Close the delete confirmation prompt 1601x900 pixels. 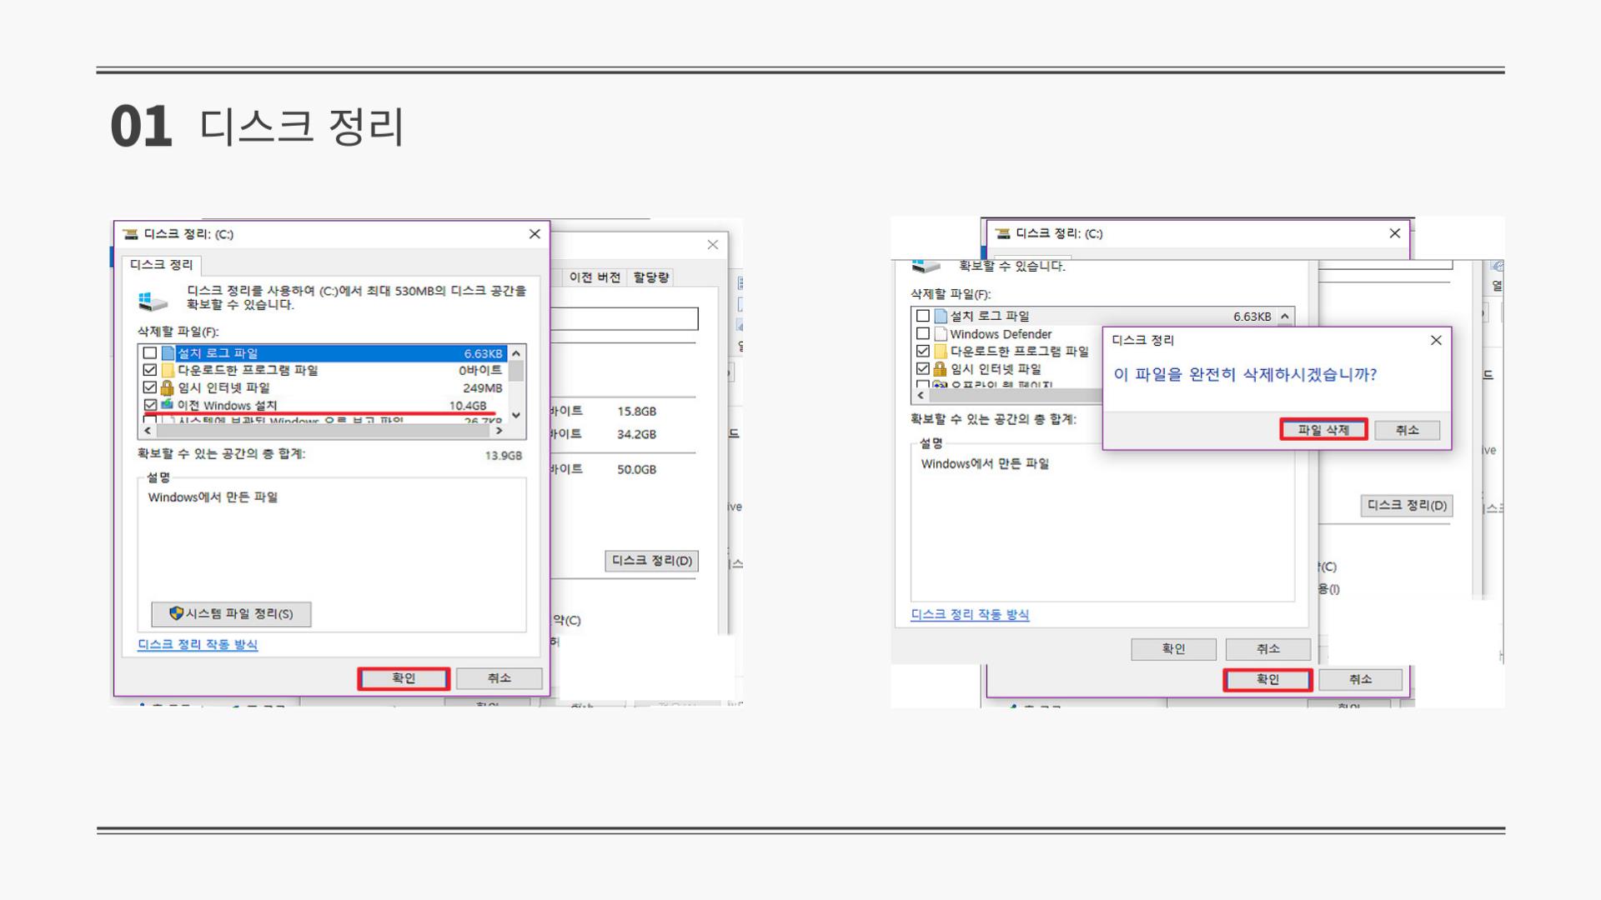(x=1436, y=340)
